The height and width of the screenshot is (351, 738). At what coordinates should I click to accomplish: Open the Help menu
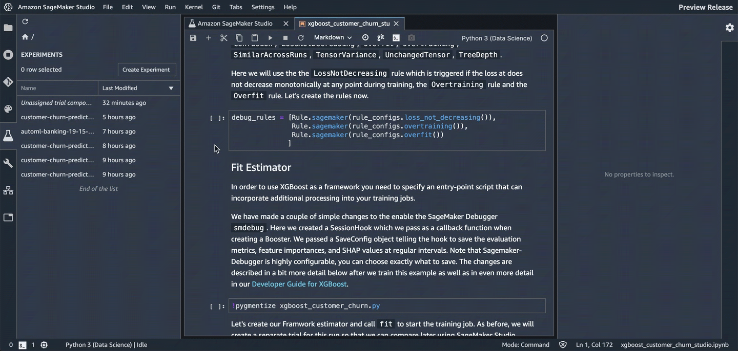[290, 7]
